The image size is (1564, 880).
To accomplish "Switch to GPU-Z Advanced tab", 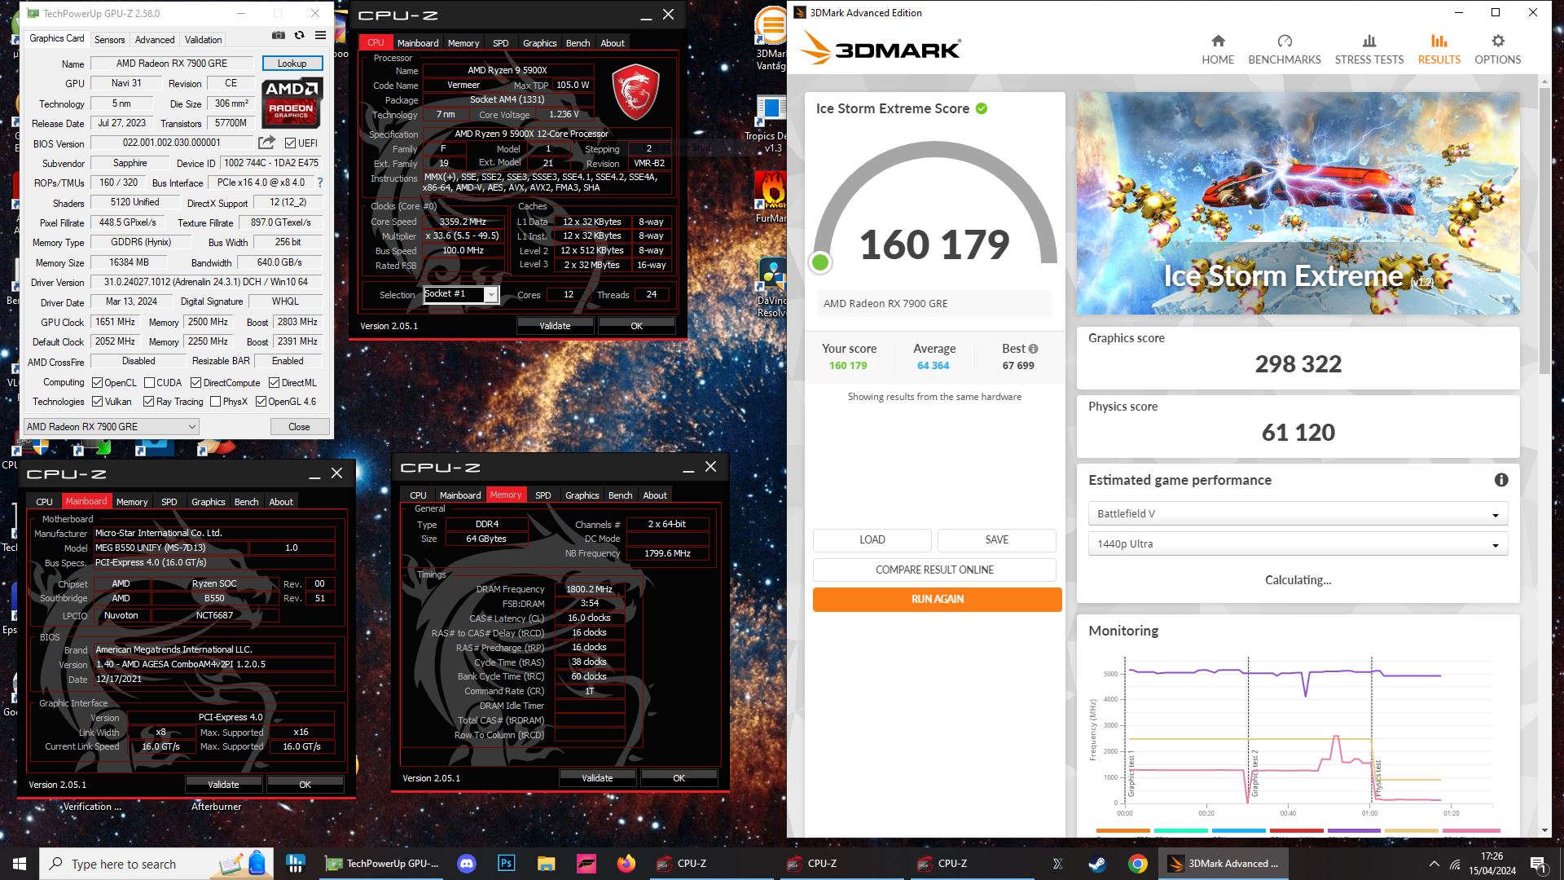I will pyautogui.click(x=155, y=39).
